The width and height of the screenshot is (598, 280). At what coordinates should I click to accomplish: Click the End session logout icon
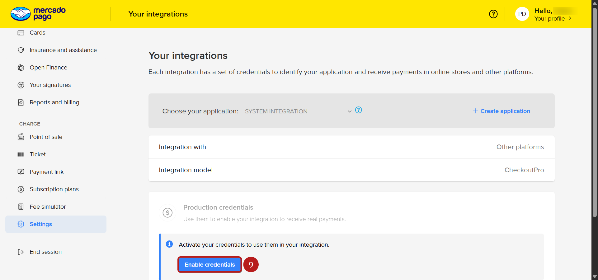point(21,252)
